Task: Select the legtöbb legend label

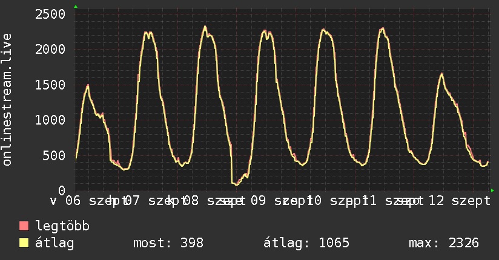Action: click(62, 226)
